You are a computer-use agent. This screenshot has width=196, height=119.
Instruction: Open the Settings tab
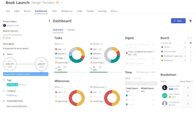pos(102,11)
